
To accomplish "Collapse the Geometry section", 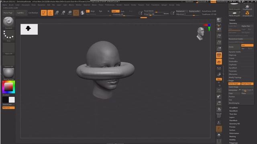I will pyautogui.click(x=233, y=23).
